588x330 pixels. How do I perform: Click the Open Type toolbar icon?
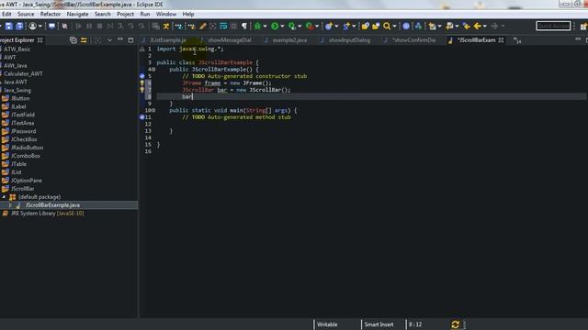(x=366, y=26)
